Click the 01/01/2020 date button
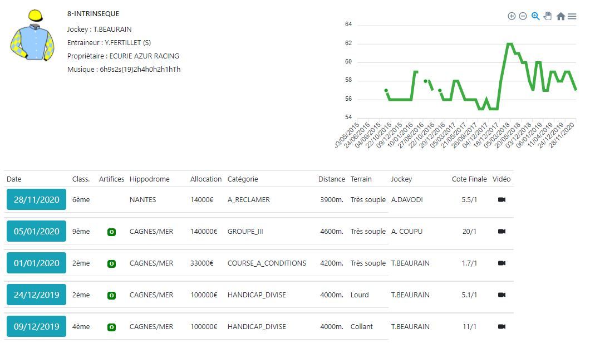The width and height of the screenshot is (590, 343). coord(36,263)
